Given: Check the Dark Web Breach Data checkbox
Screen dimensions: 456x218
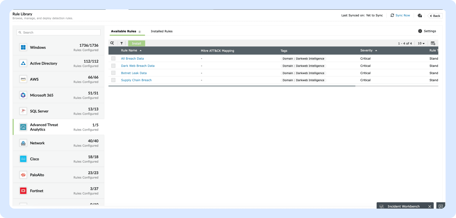Looking at the screenshot, I should pos(113,66).
